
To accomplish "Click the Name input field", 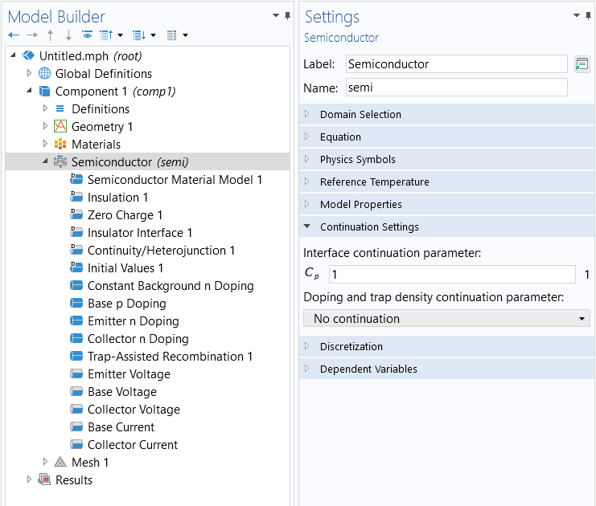I will [x=456, y=88].
